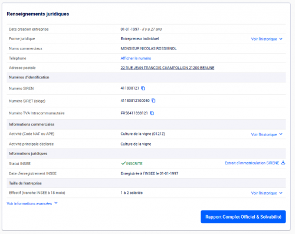This screenshot has height=234, width=295.
Task: Click Rapport Complet Officiel & Solvabilité button
Action: [243, 217]
